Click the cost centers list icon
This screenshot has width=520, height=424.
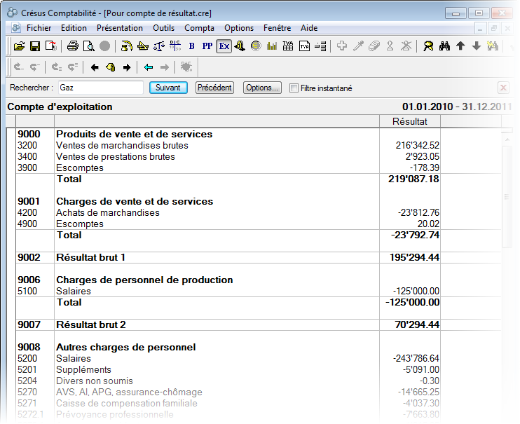coord(320,46)
